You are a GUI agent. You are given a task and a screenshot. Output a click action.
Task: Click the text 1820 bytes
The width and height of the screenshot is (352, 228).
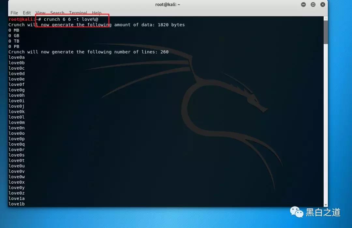point(171,25)
